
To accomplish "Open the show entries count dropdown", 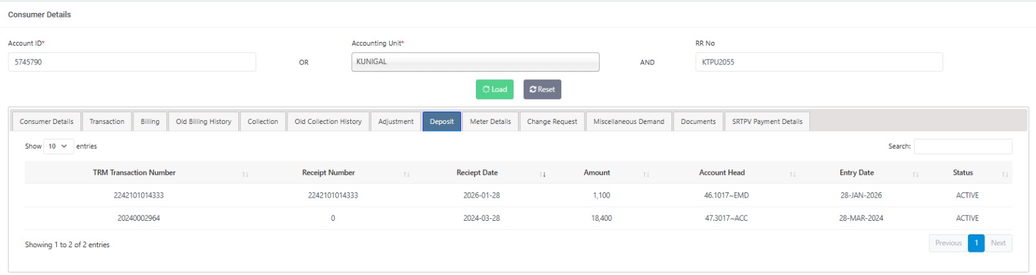I will [58, 147].
